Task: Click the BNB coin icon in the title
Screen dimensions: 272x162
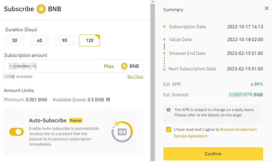Action: coord(41,9)
